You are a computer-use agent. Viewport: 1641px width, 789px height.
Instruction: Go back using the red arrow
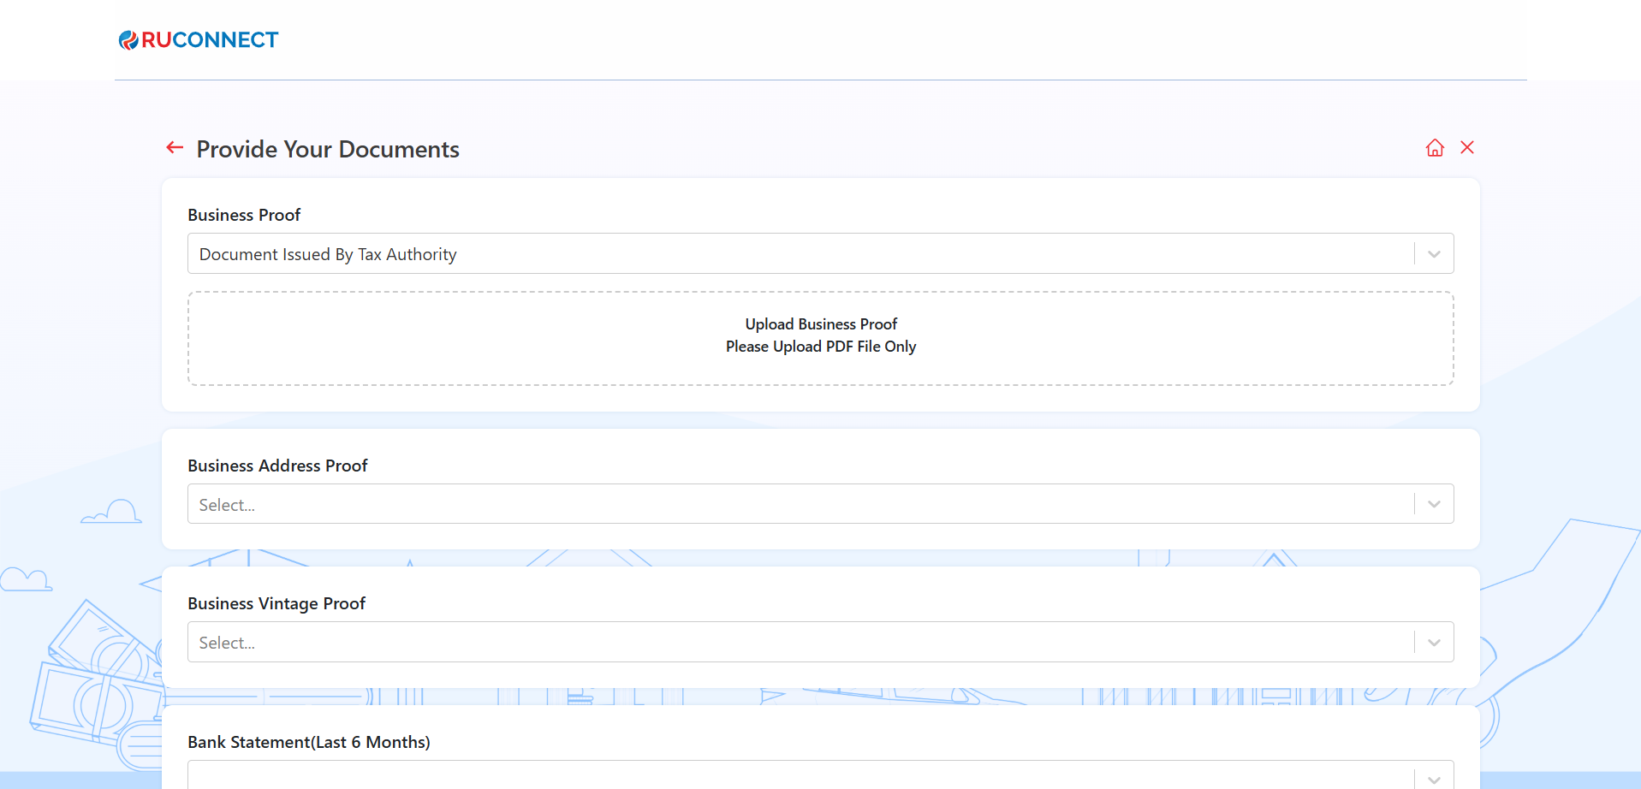[175, 148]
